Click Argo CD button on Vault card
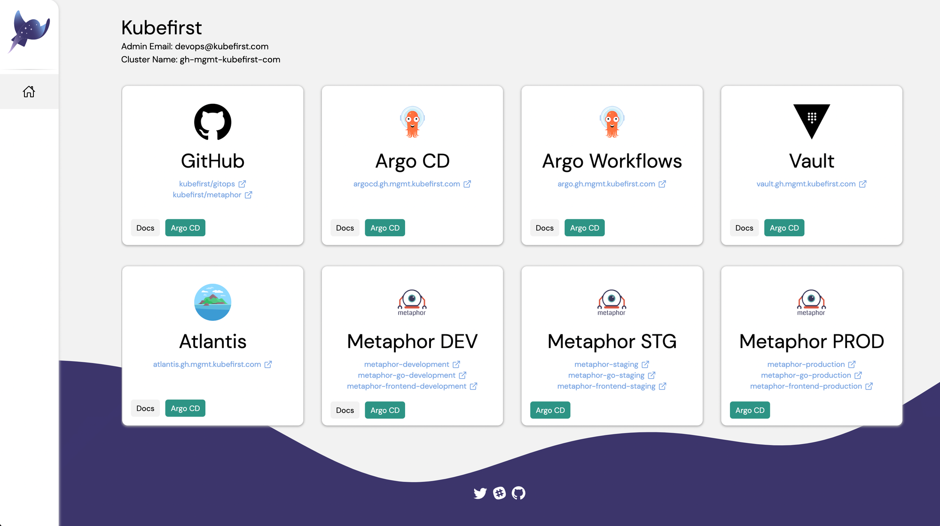This screenshot has height=526, width=940. [x=784, y=228]
